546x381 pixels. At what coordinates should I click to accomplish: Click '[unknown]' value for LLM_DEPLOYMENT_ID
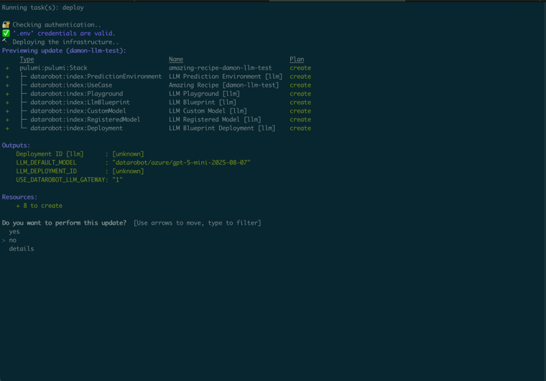tap(128, 171)
